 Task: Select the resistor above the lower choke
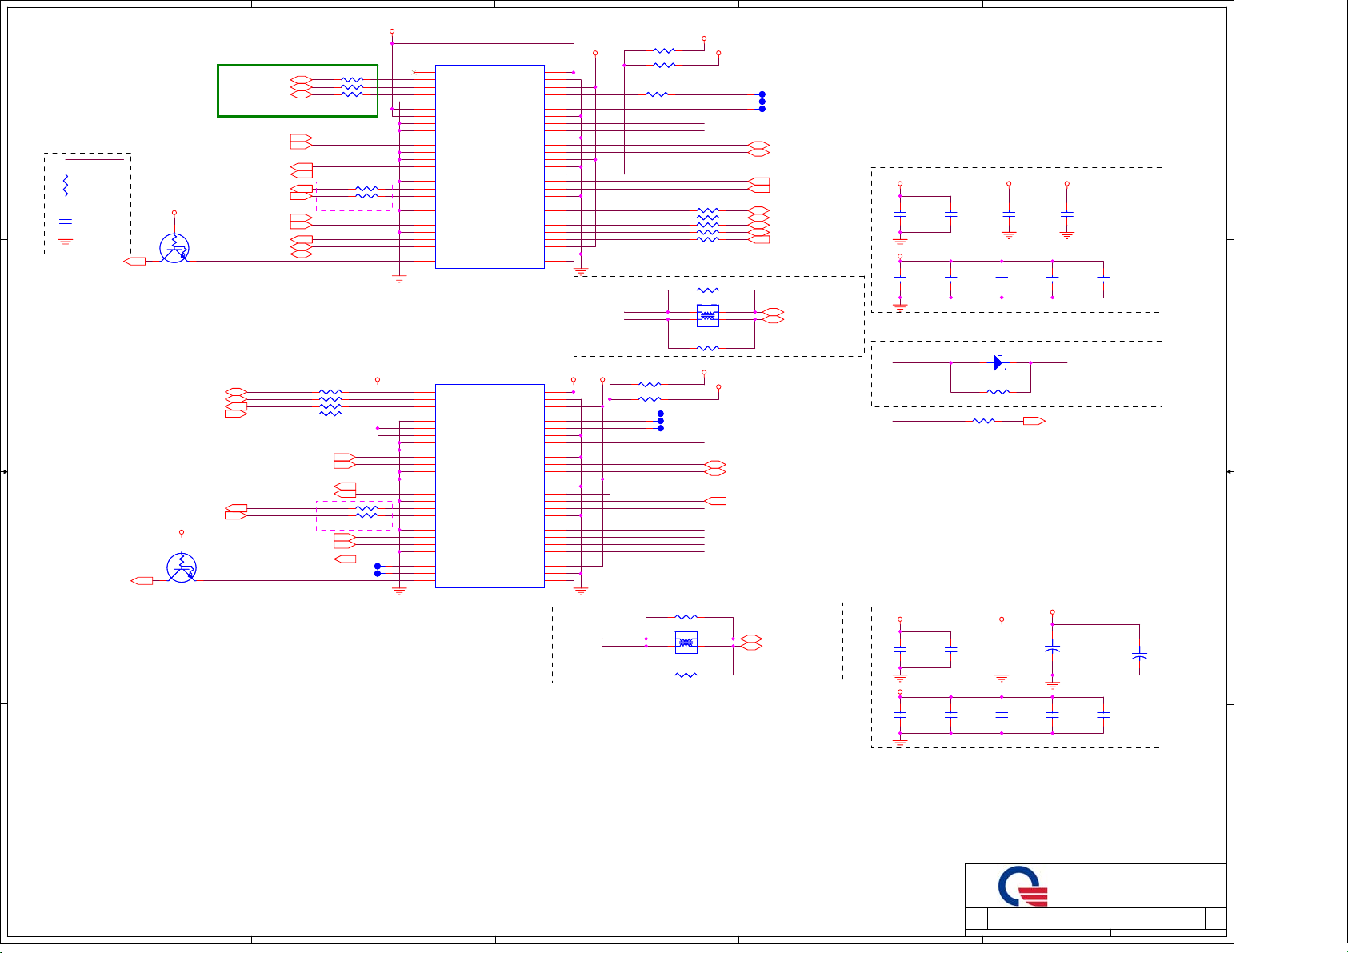[x=686, y=617]
